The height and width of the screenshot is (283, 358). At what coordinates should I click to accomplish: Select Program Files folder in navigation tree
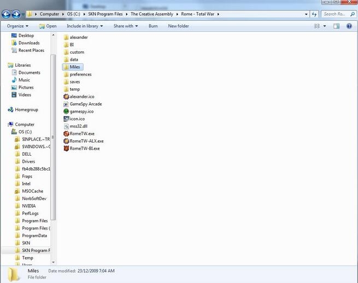coord(35,221)
